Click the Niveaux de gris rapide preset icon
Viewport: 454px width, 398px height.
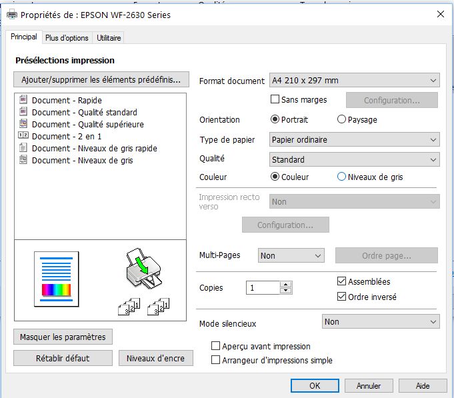(23, 147)
